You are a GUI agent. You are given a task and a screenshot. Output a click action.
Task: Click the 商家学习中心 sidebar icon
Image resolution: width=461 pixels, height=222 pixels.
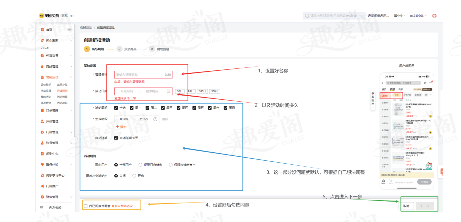click(42, 175)
